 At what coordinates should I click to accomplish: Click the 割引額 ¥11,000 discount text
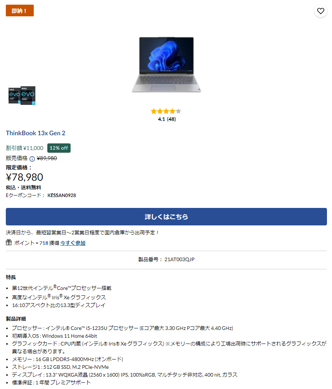(x=24, y=148)
